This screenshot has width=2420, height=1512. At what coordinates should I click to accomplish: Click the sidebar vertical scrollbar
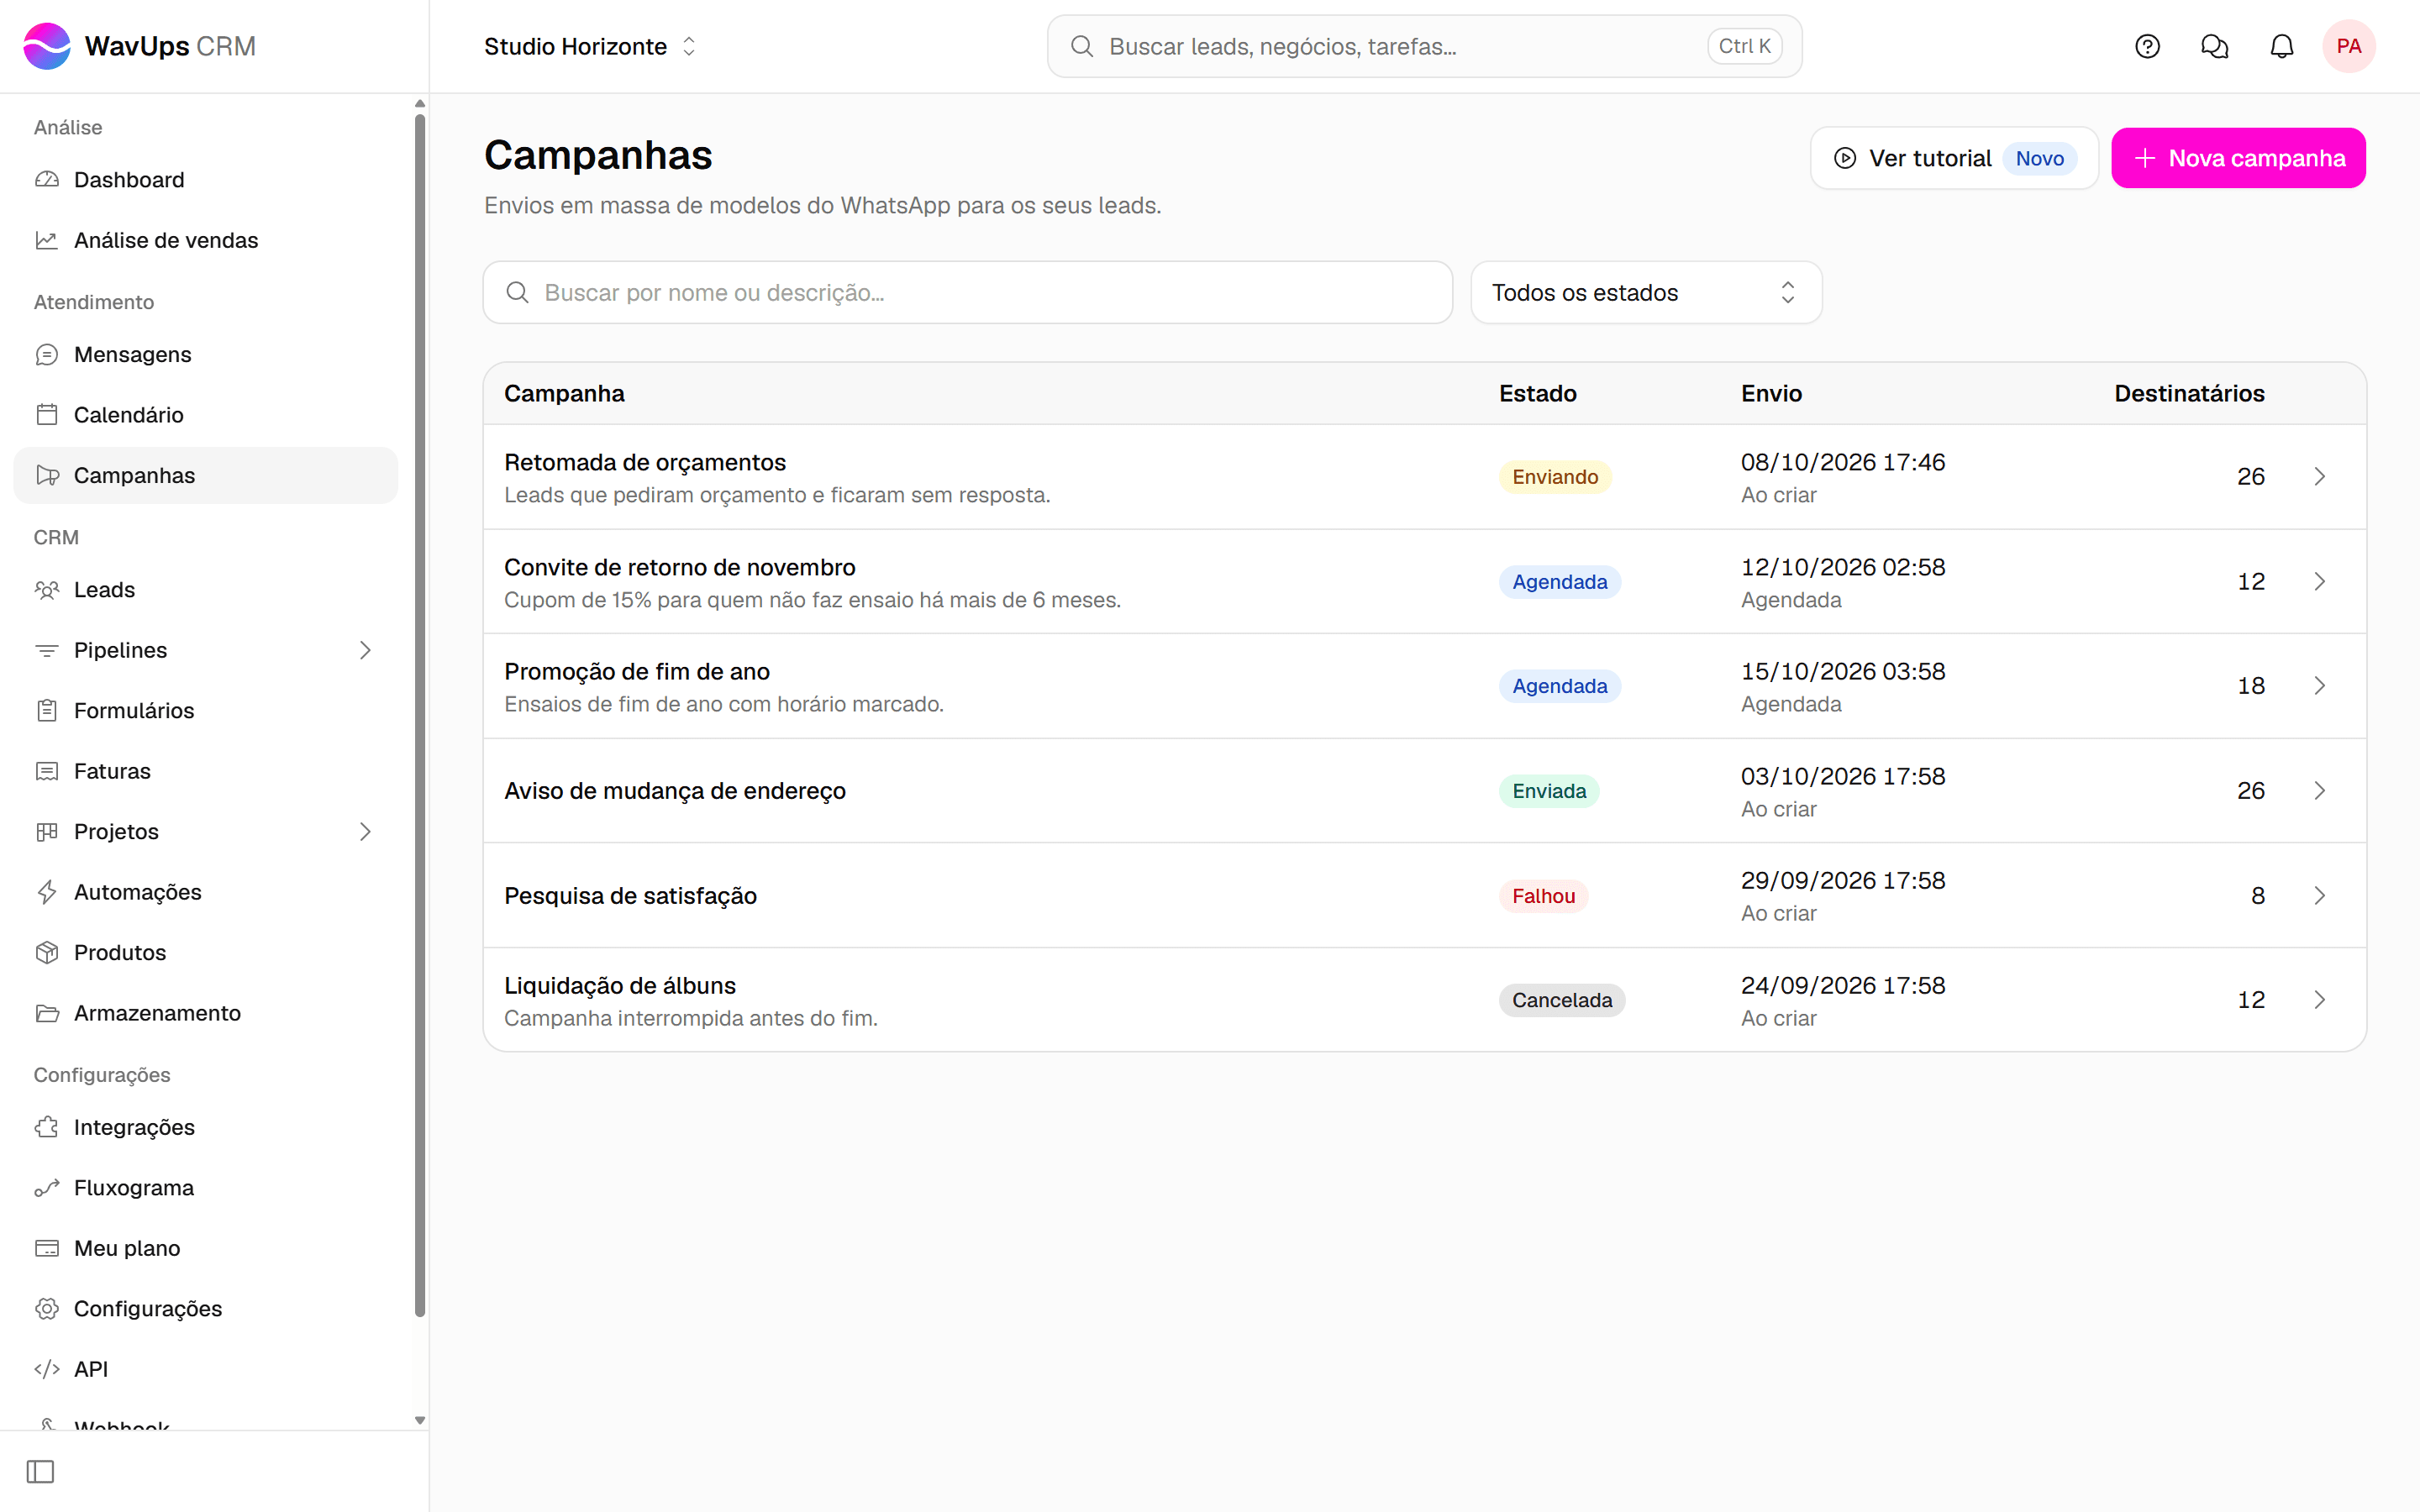click(x=420, y=715)
